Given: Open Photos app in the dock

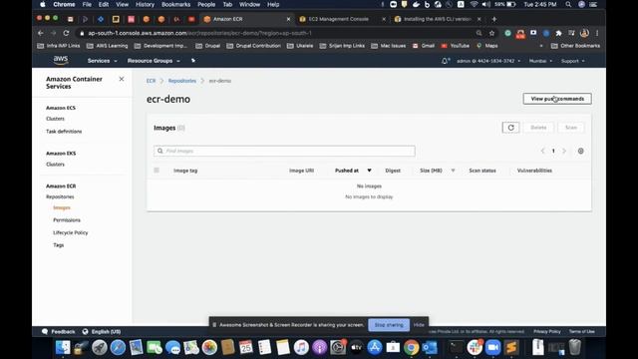Looking at the screenshot, I should [209, 347].
